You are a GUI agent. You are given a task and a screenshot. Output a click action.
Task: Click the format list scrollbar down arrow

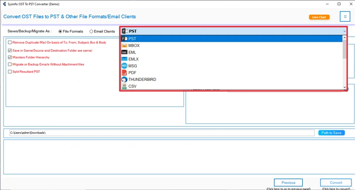coord(345,87)
